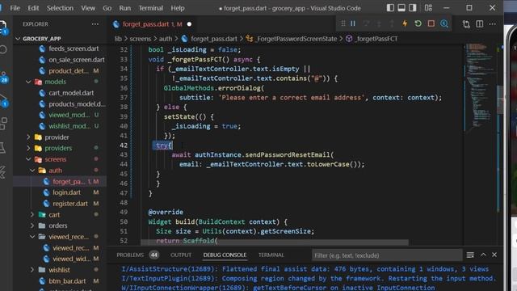
Task: Open login.dart file
Action: click(x=66, y=192)
